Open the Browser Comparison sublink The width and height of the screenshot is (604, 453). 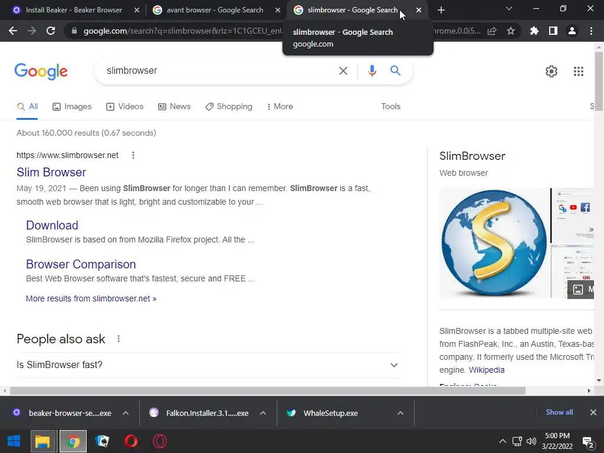click(81, 264)
